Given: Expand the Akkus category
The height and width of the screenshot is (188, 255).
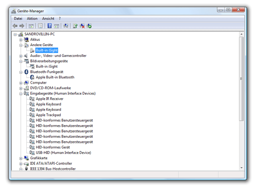Looking at the screenshot, I should tap(21, 40).
